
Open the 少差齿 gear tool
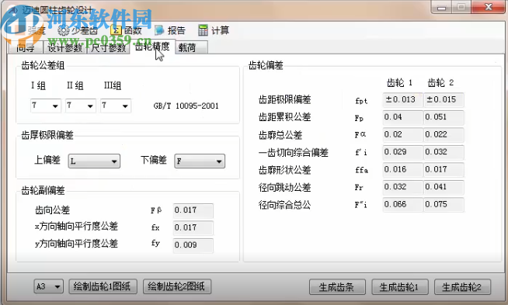[78, 30]
